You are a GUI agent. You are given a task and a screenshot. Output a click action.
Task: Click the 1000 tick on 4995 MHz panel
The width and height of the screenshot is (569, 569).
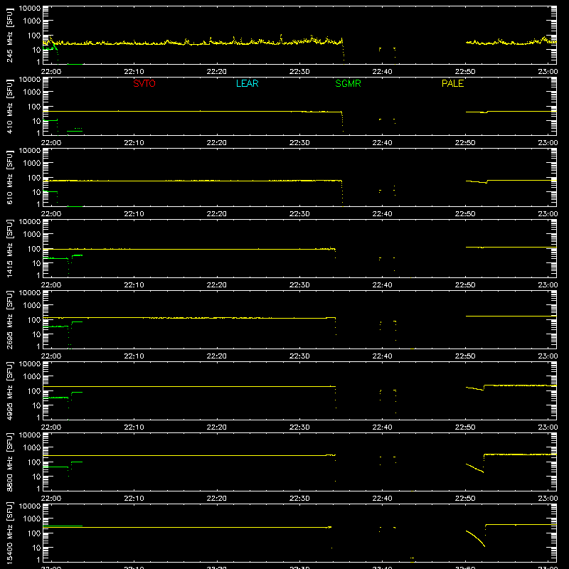point(32,377)
